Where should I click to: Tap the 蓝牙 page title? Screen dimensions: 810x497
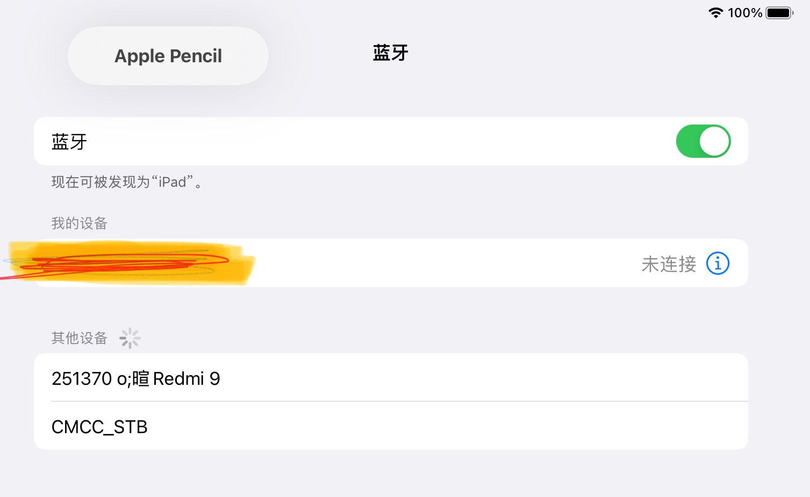[x=390, y=53]
